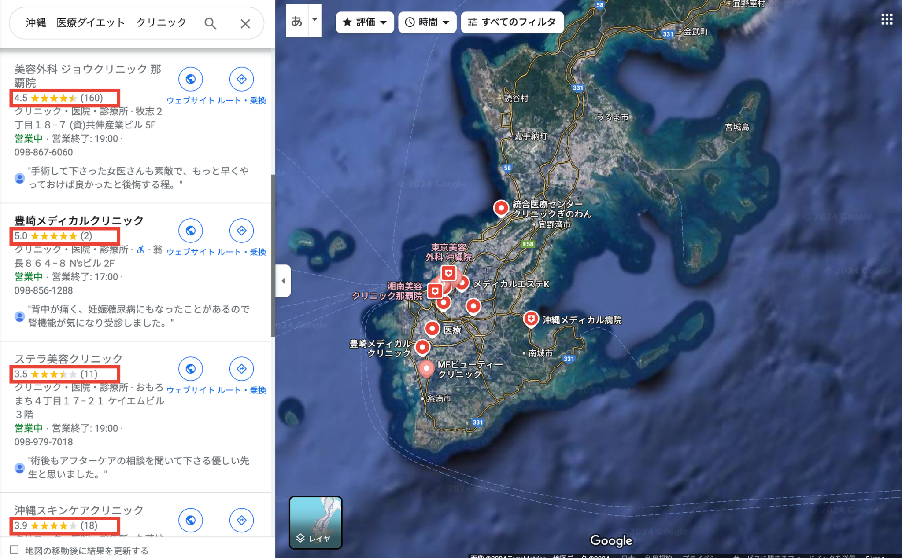Screen dimensions: 902x558
Task: Click phone number 098-979-7018
Action: pos(44,442)
